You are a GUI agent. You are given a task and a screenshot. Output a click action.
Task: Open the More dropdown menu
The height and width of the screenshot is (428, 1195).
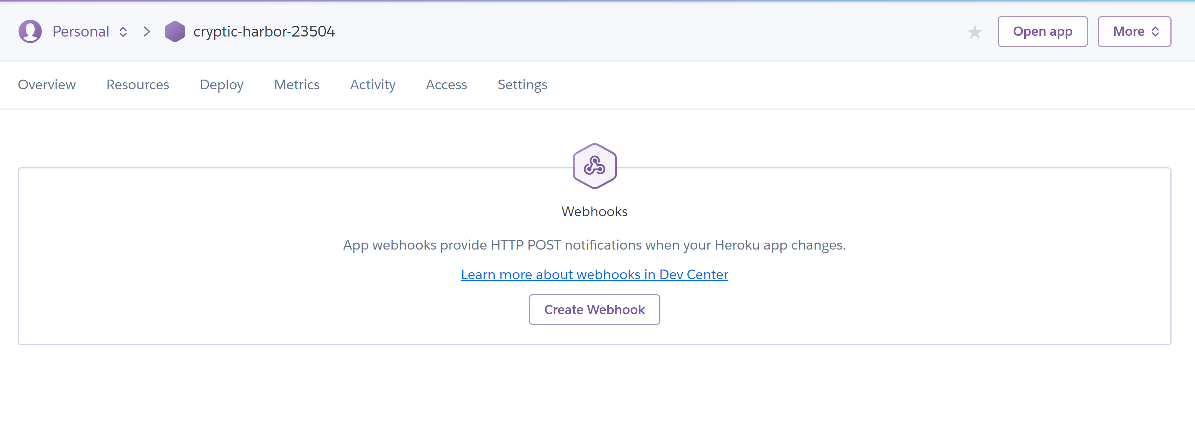(1134, 32)
